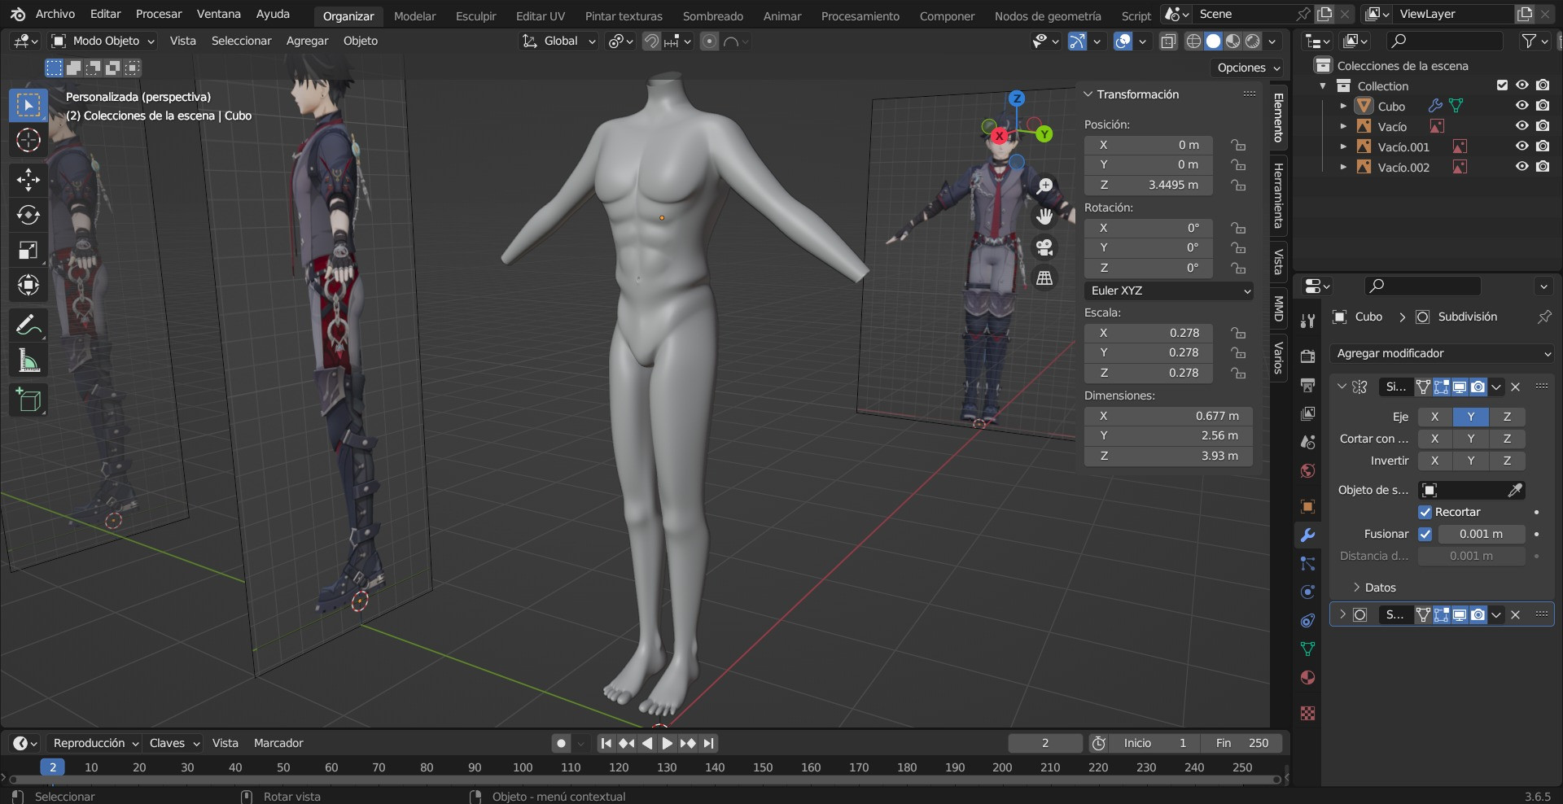This screenshot has height=804, width=1563.
Task: Toggle camera view gizmo icon
Action: tap(1044, 247)
